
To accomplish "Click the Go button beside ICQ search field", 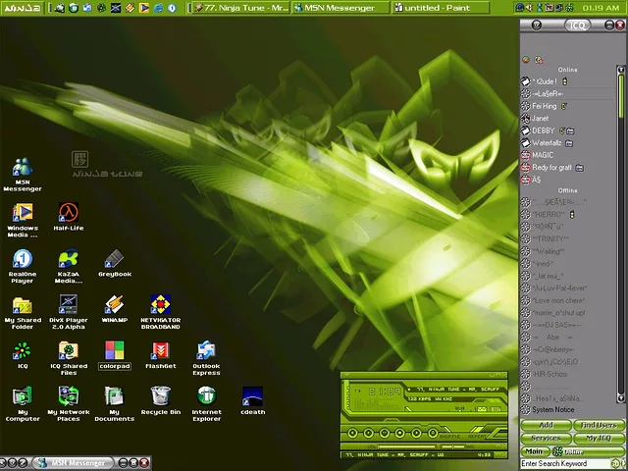I will coord(615,463).
